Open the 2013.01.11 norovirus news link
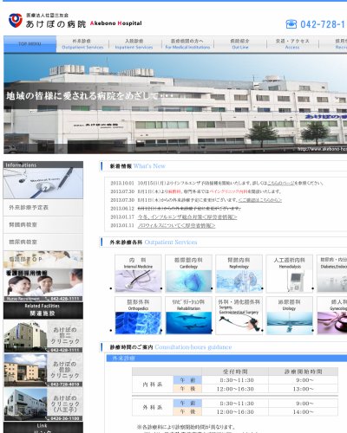This screenshot has height=433, width=347. point(176,225)
